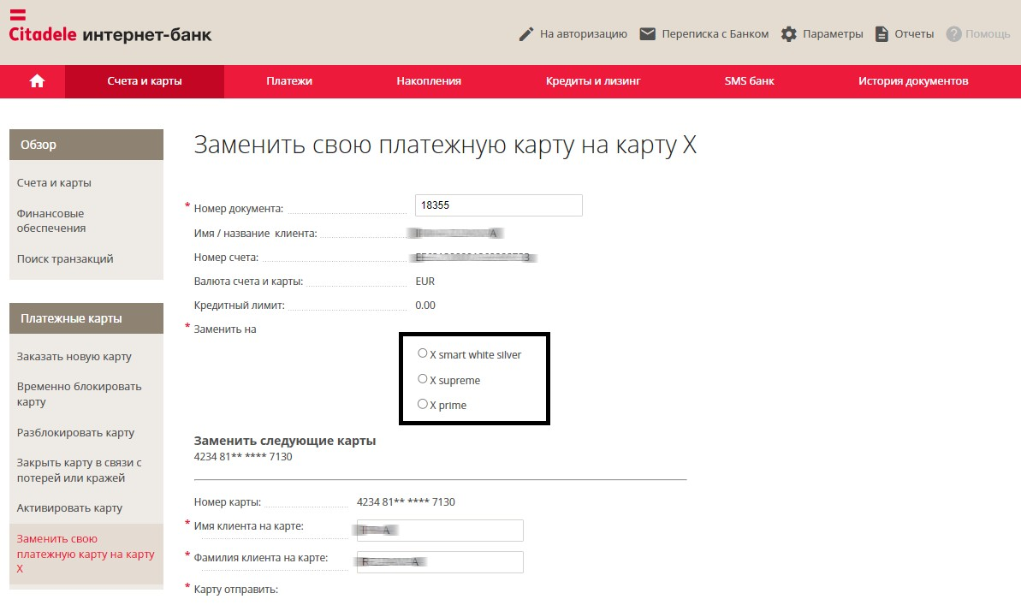Click the EUR currency value
1021x605 pixels.
tap(425, 282)
